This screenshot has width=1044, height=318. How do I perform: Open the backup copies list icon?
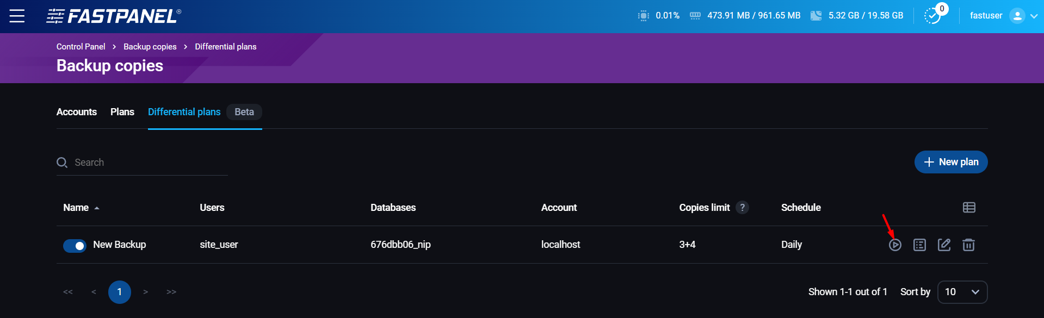(x=919, y=245)
